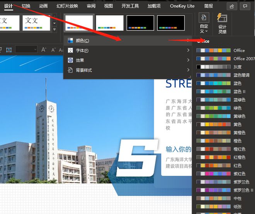This screenshot has width=255, height=214.
Task: Open the 颜色(C) submenu
Action: 127,41
